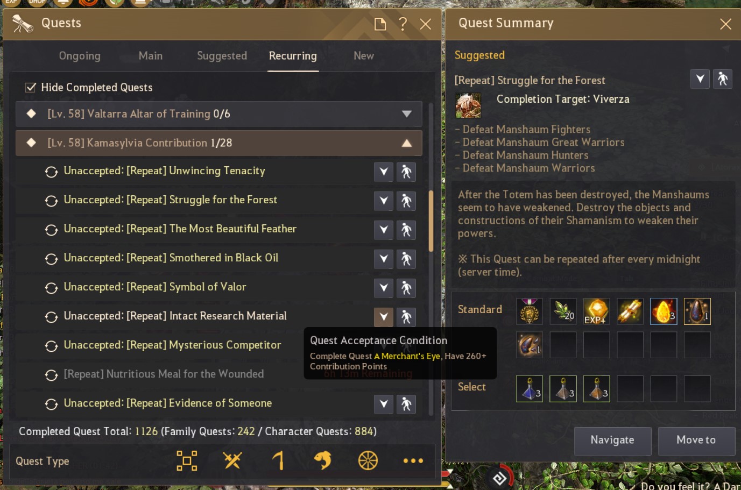The width and height of the screenshot is (741, 490).
Task: Click navigate icon for Unwincing Tenacity quest
Action: [x=406, y=172]
